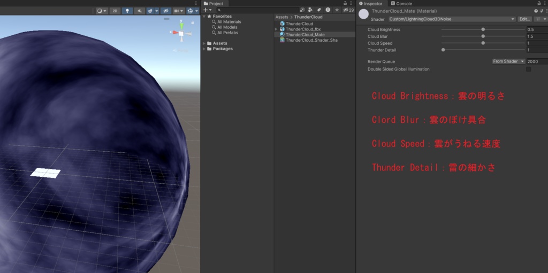Open the Inspector panel kebab menu

tap(544, 3)
